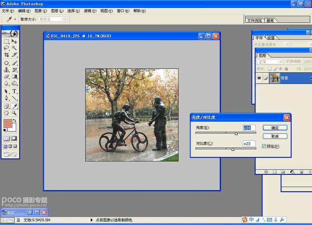Select the Notes tool
This screenshot has height=225, width=312.
tap(6, 106)
